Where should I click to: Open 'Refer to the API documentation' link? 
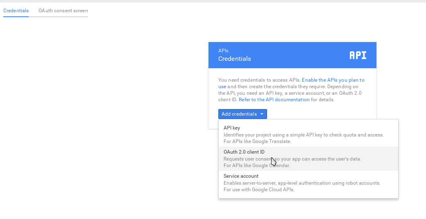pyautogui.click(x=274, y=100)
